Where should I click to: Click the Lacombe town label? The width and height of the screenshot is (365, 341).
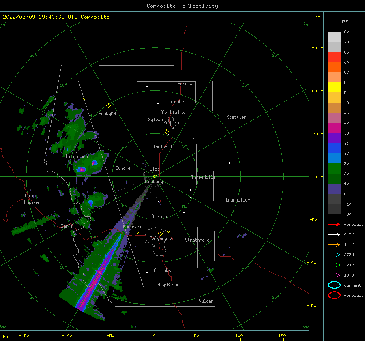[x=175, y=102]
